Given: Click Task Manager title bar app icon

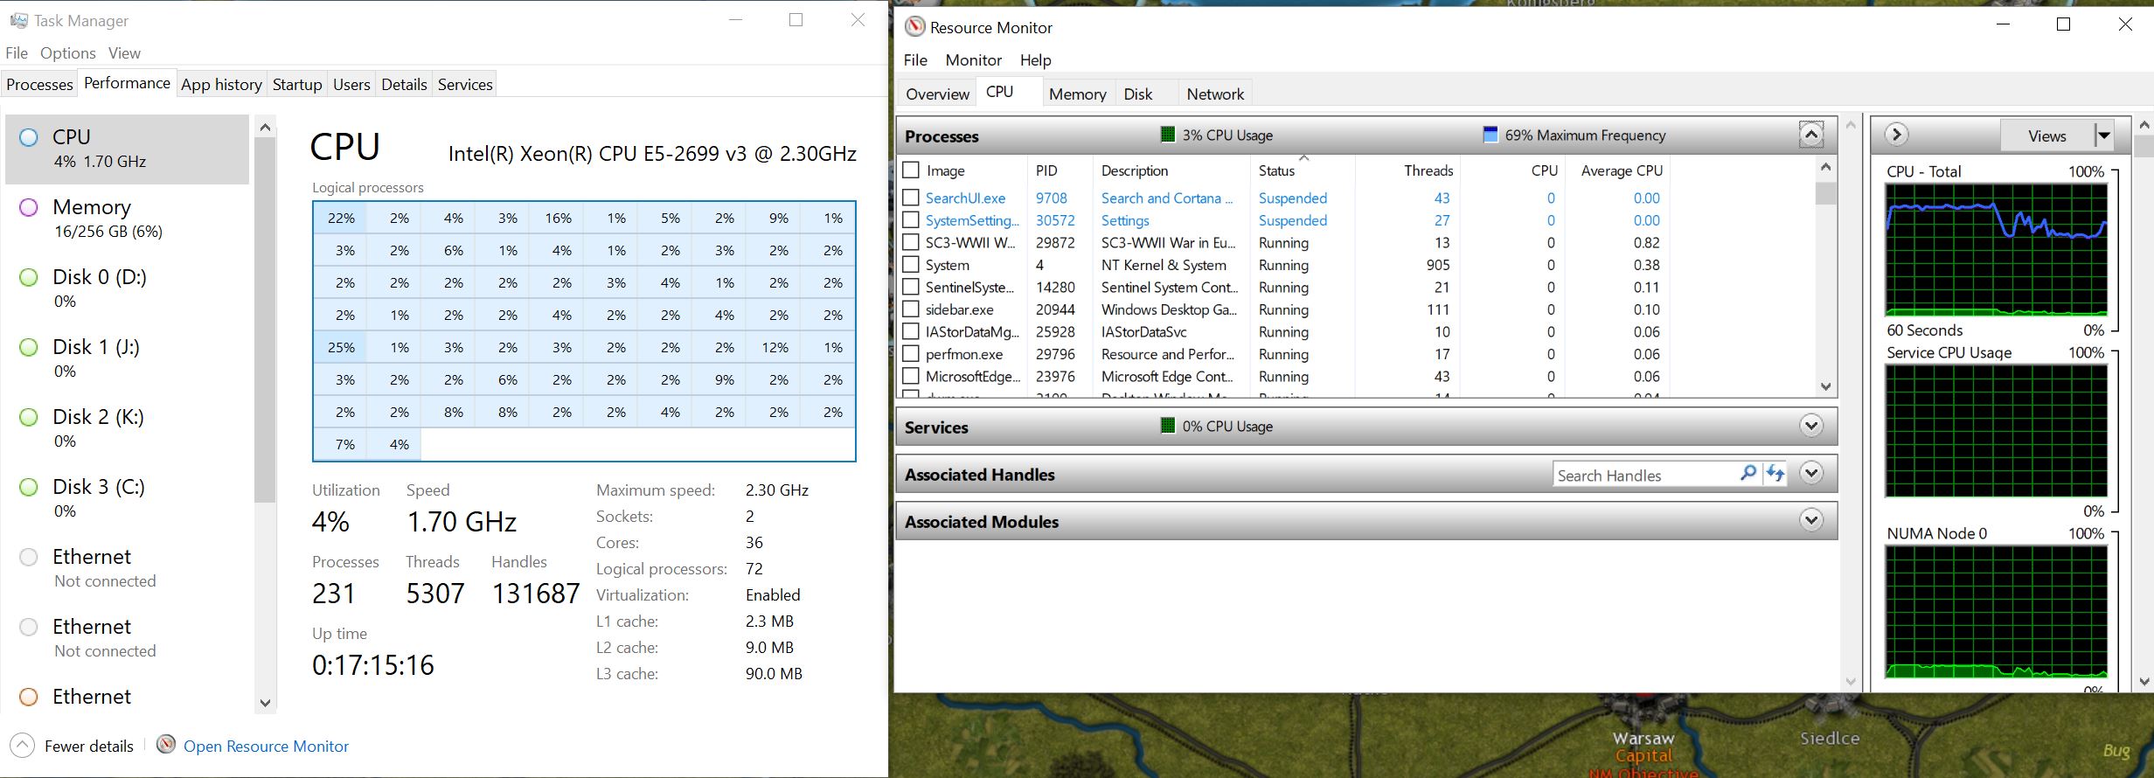Looking at the screenshot, I should tap(18, 20).
